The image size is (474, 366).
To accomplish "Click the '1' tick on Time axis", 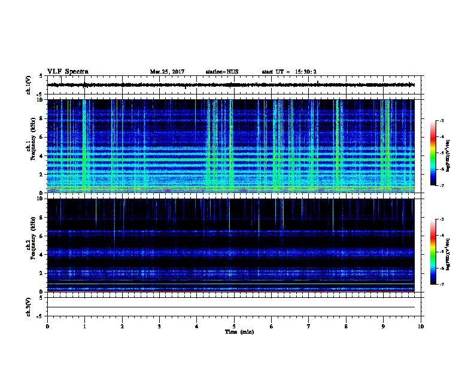I will (x=84, y=326).
